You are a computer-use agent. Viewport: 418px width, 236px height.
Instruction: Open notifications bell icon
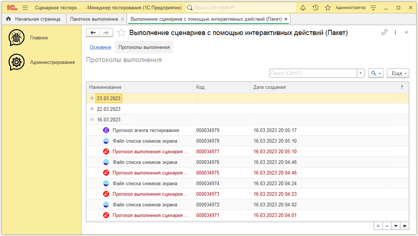(303, 8)
